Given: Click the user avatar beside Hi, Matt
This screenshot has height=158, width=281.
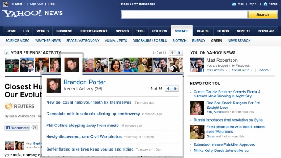Looking at the screenshot, I should coord(5,4).
